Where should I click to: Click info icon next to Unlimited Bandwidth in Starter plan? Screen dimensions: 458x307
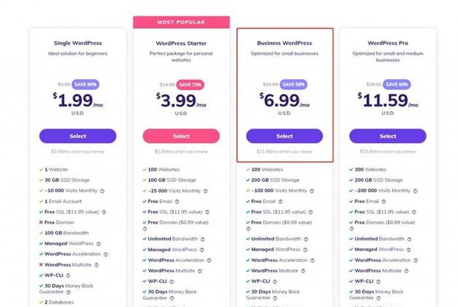(203, 239)
